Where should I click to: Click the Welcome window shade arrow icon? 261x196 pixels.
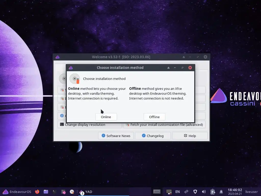pyautogui.click(x=184, y=57)
